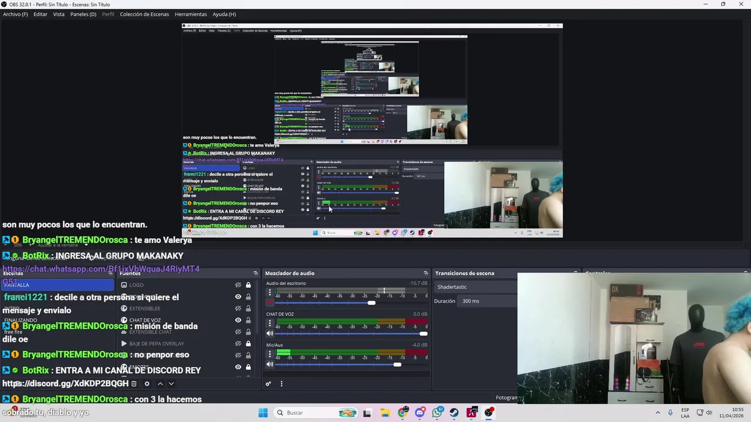Screen dimensions: 751x422
Task: Toggle the lock on BAJE DE PEPA OVERLAY
Action: (x=248, y=343)
